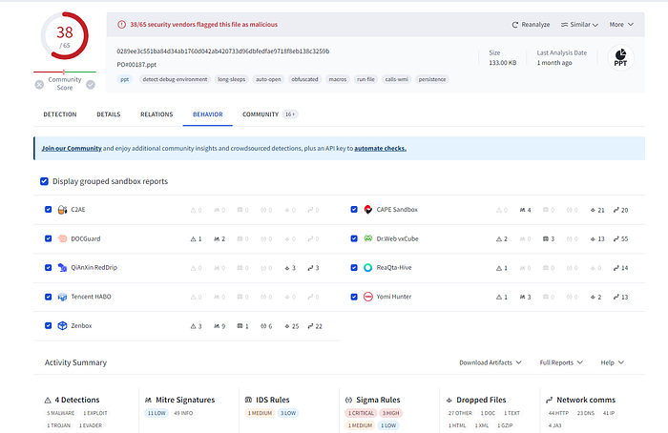Image resolution: width=668 pixels, height=433 pixels.
Task: Switch to the Details tab
Action: tap(109, 114)
